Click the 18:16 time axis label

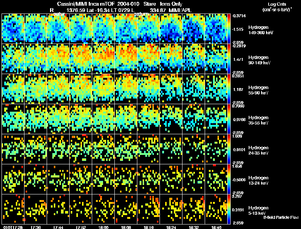coord(149,227)
